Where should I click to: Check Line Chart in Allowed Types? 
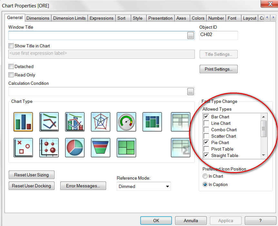(206, 123)
